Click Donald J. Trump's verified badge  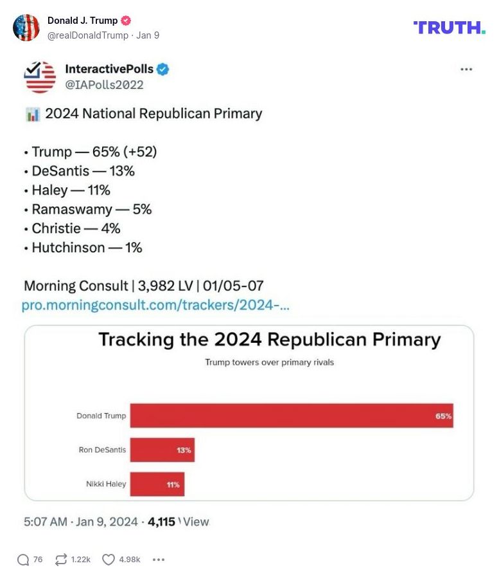[x=125, y=20]
